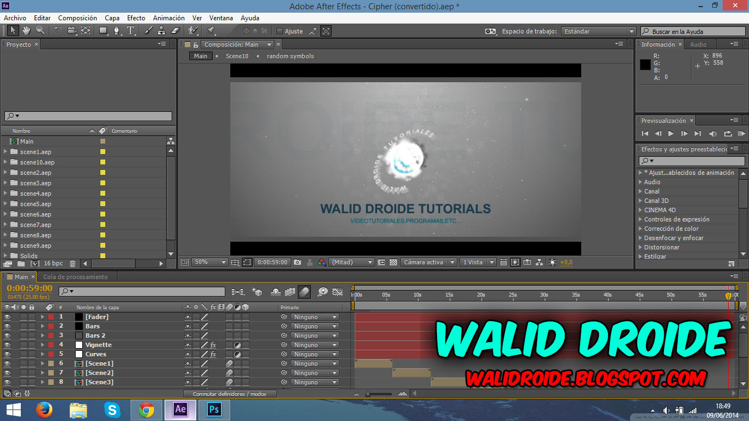The image size is (749, 421).
Task: Click the Main item yellow label swatch
Action: 103,141
